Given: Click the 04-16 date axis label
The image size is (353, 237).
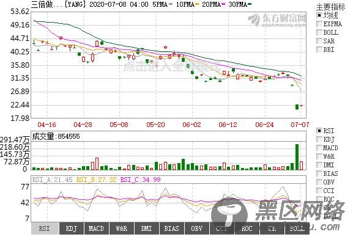Looking at the screenshot, I should pyautogui.click(x=46, y=125).
